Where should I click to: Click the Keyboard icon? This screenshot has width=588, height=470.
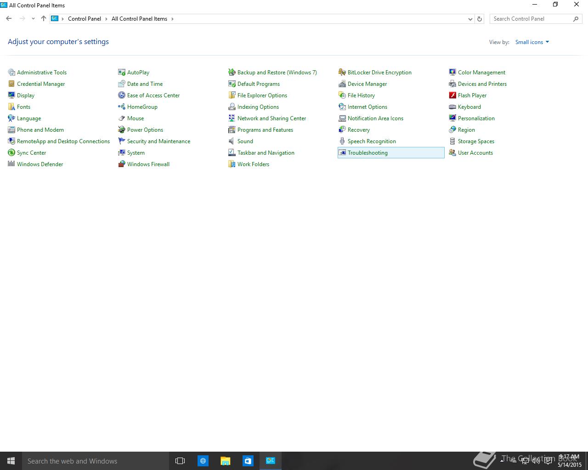coord(452,106)
